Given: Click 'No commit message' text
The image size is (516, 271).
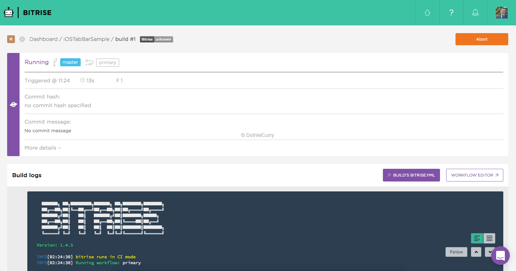Looking at the screenshot, I should (48, 131).
